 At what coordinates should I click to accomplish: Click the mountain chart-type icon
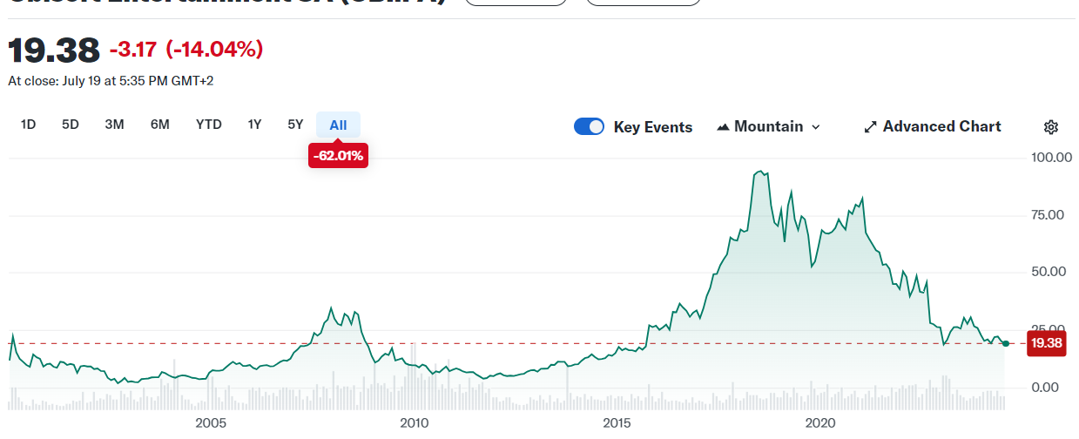click(723, 127)
